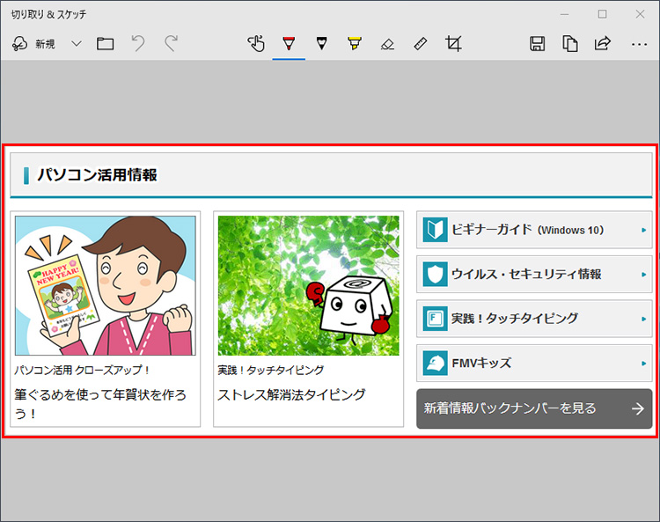660x522 pixels.
Task: Copy the snip to clipboard
Action: (x=570, y=43)
